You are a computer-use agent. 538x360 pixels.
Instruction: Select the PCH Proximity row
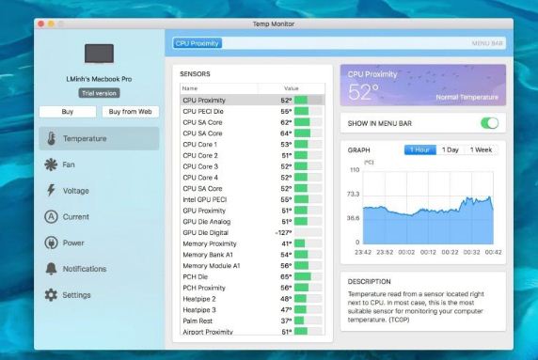[252, 288]
